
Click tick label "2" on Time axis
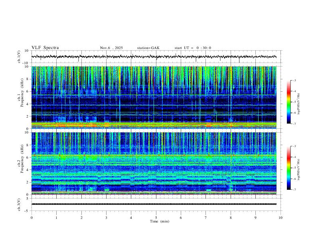pos(81,218)
